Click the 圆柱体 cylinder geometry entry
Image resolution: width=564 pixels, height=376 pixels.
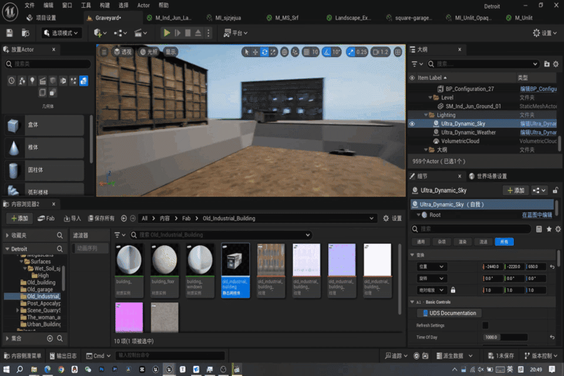click(44, 170)
